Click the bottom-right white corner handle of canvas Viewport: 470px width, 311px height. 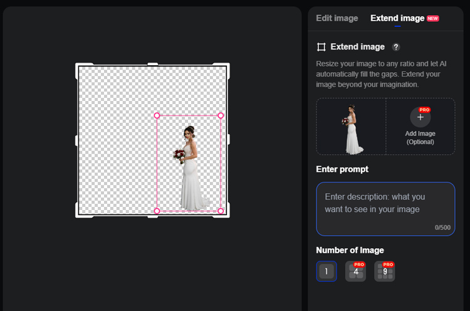(227, 216)
